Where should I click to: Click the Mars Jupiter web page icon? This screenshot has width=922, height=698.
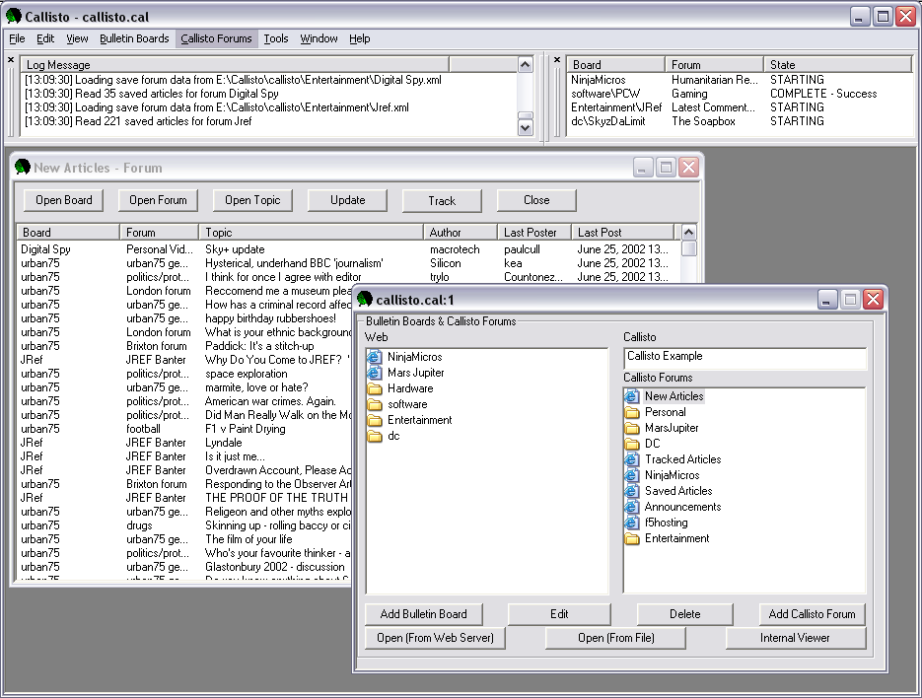point(375,373)
